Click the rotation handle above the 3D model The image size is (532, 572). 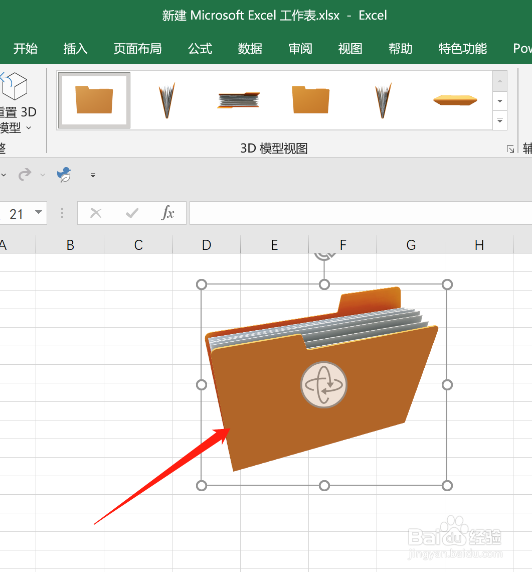324,256
